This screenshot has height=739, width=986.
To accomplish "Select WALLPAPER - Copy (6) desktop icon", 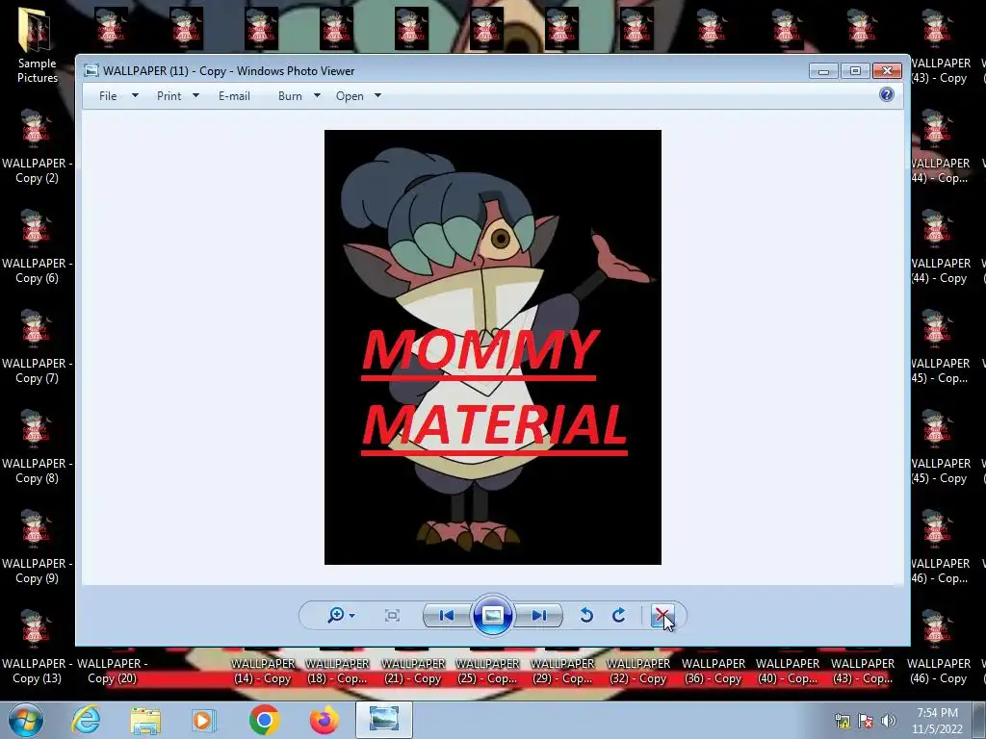I will (x=37, y=245).
